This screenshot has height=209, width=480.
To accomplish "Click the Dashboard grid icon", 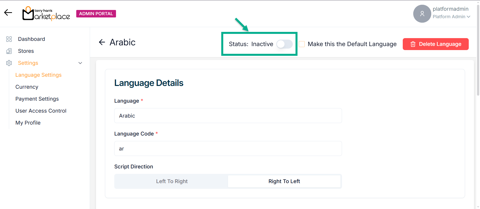I will pyautogui.click(x=9, y=39).
